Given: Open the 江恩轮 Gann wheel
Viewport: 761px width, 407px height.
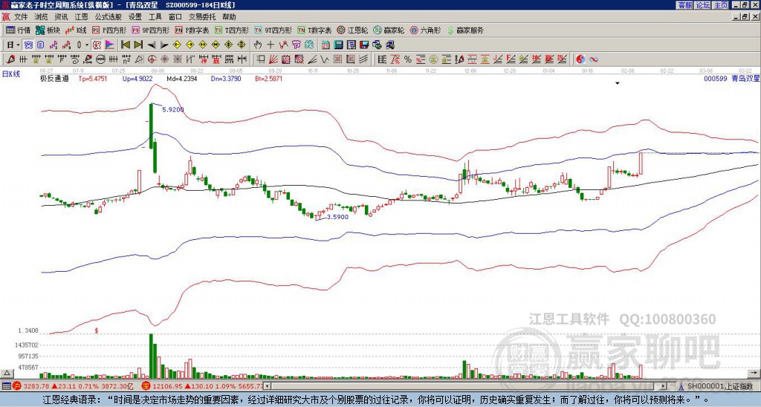Looking at the screenshot, I should pyautogui.click(x=352, y=30).
